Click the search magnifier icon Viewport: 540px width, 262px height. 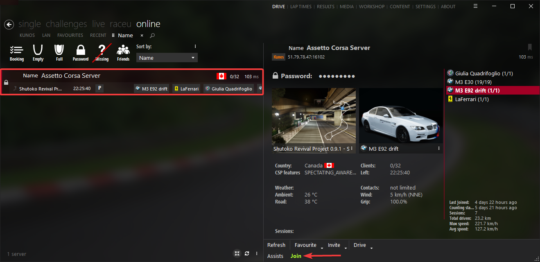click(152, 36)
